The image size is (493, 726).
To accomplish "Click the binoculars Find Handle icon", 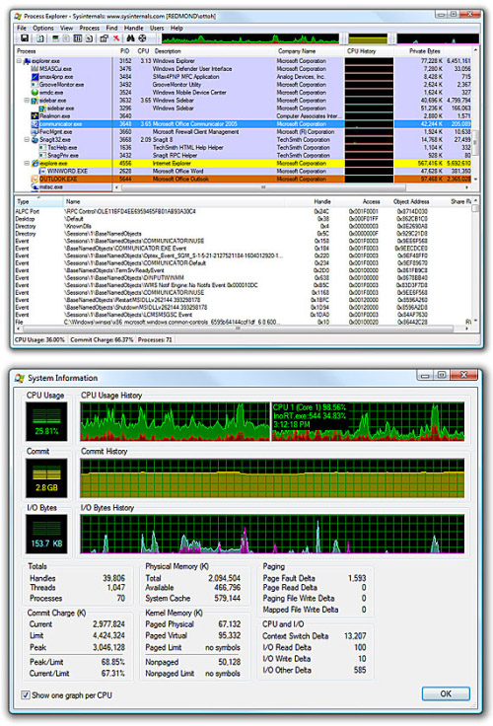I will click(x=130, y=38).
